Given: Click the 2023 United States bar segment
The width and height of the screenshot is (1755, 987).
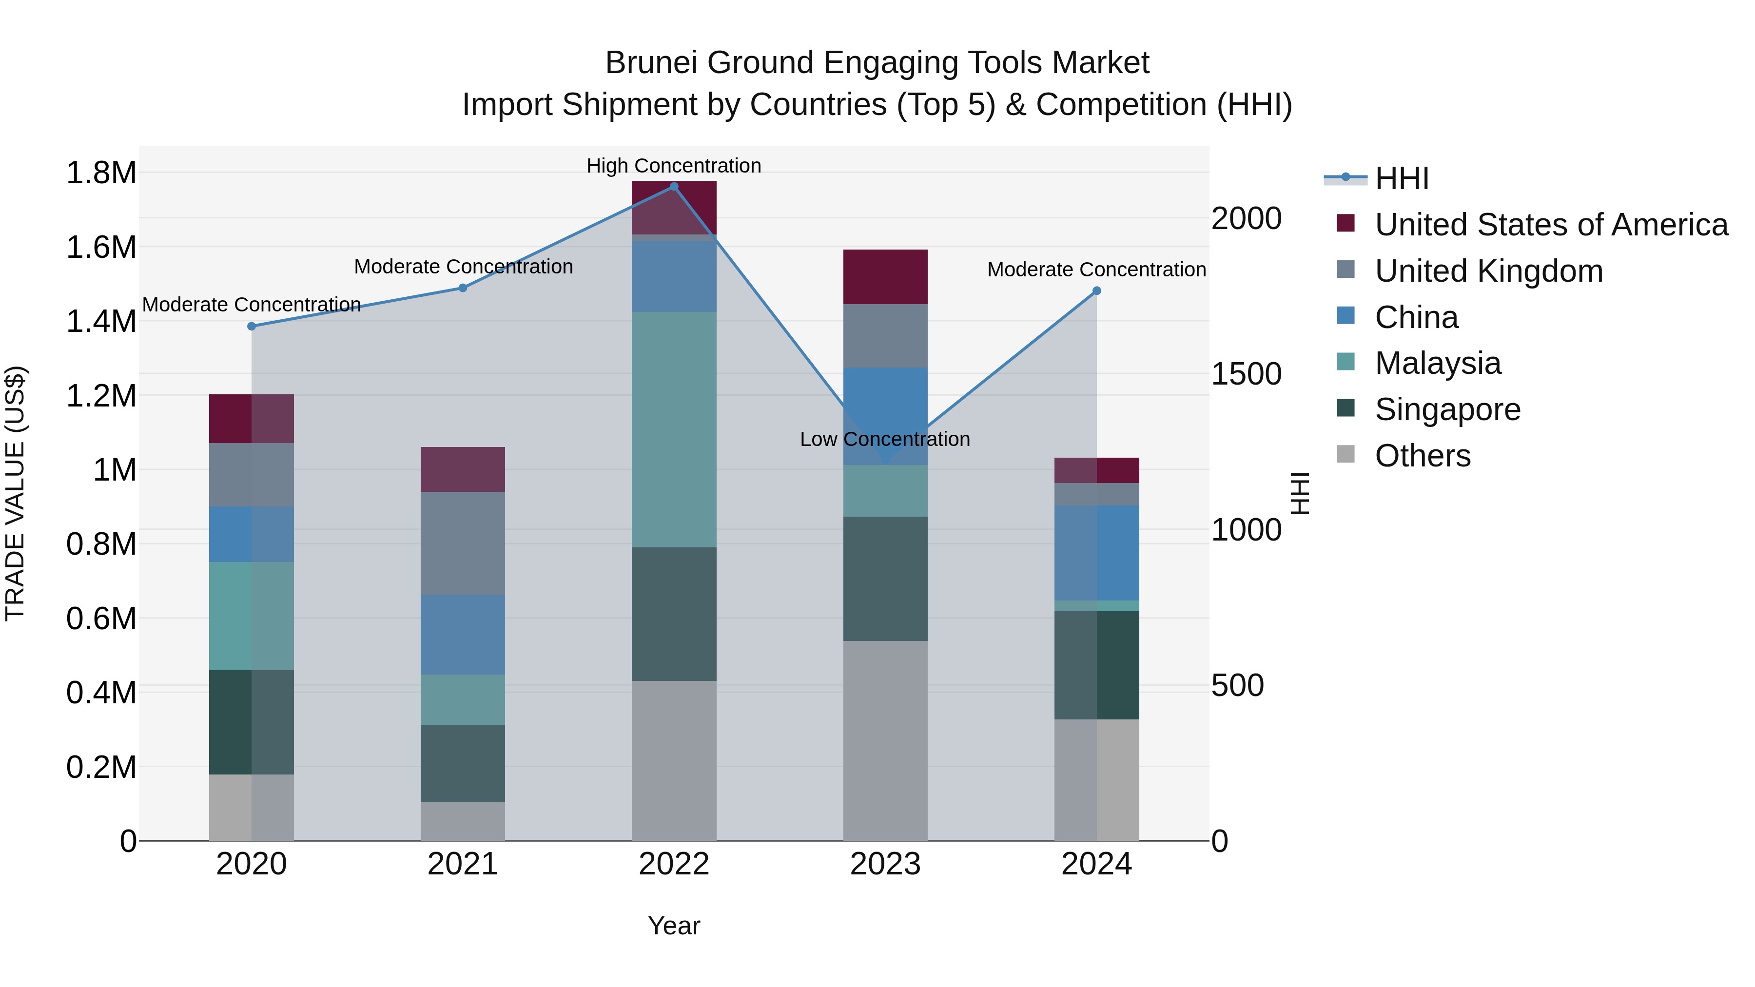Looking at the screenshot, I should (885, 277).
